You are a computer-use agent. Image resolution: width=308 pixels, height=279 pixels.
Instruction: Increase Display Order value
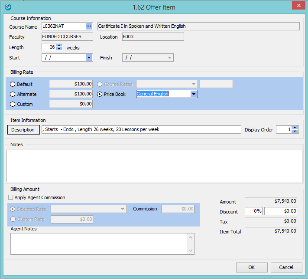[x=295, y=128]
